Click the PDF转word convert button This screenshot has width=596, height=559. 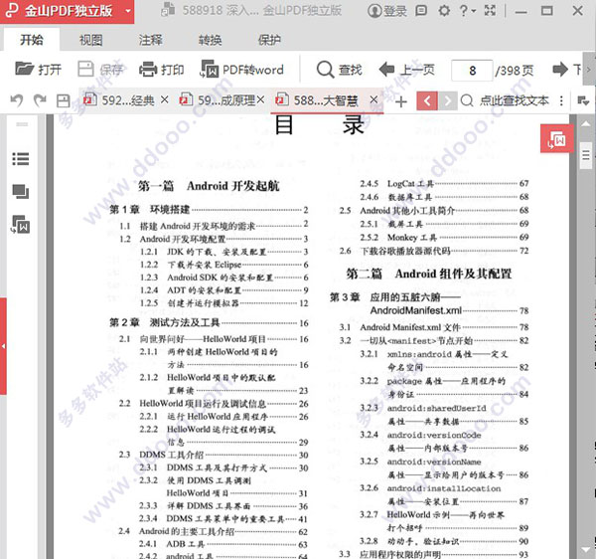(x=242, y=70)
